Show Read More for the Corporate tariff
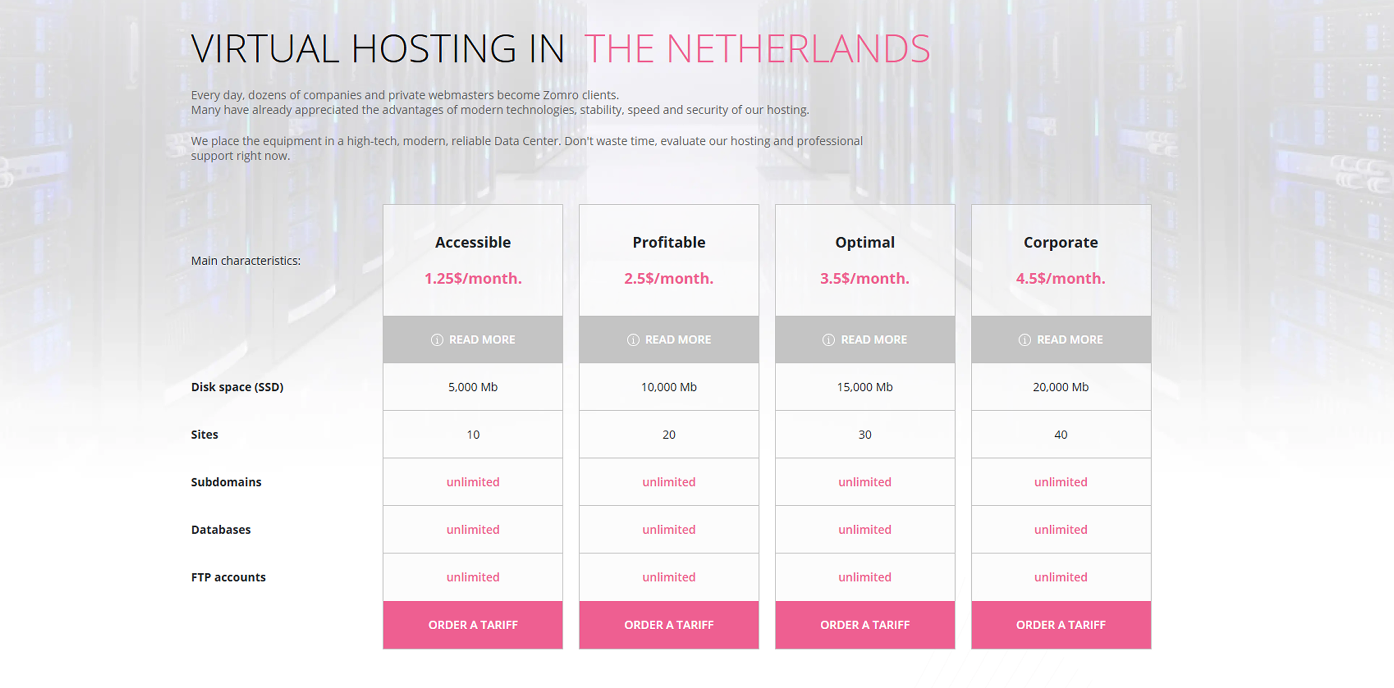This screenshot has height=688, width=1394. pos(1061,340)
